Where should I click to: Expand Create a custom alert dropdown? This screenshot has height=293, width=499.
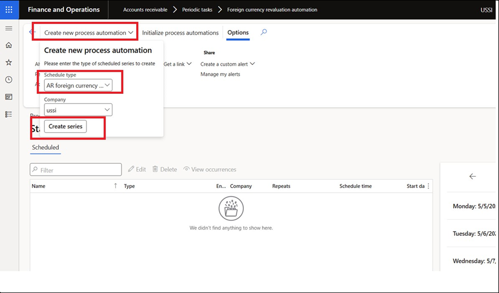[228, 64]
